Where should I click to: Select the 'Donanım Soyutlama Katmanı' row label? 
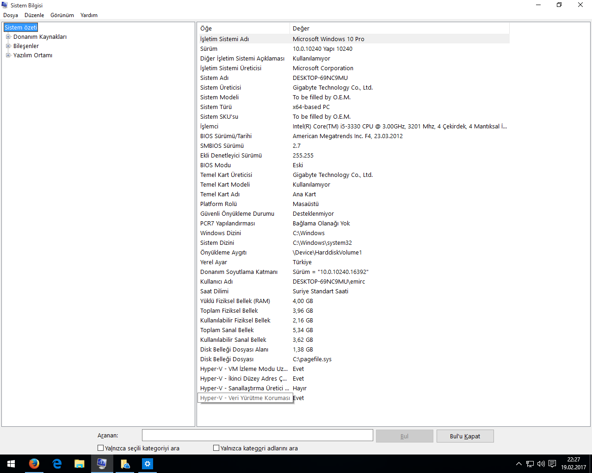pyautogui.click(x=239, y=272)
